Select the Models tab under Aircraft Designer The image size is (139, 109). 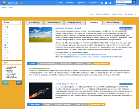[47, 104]
